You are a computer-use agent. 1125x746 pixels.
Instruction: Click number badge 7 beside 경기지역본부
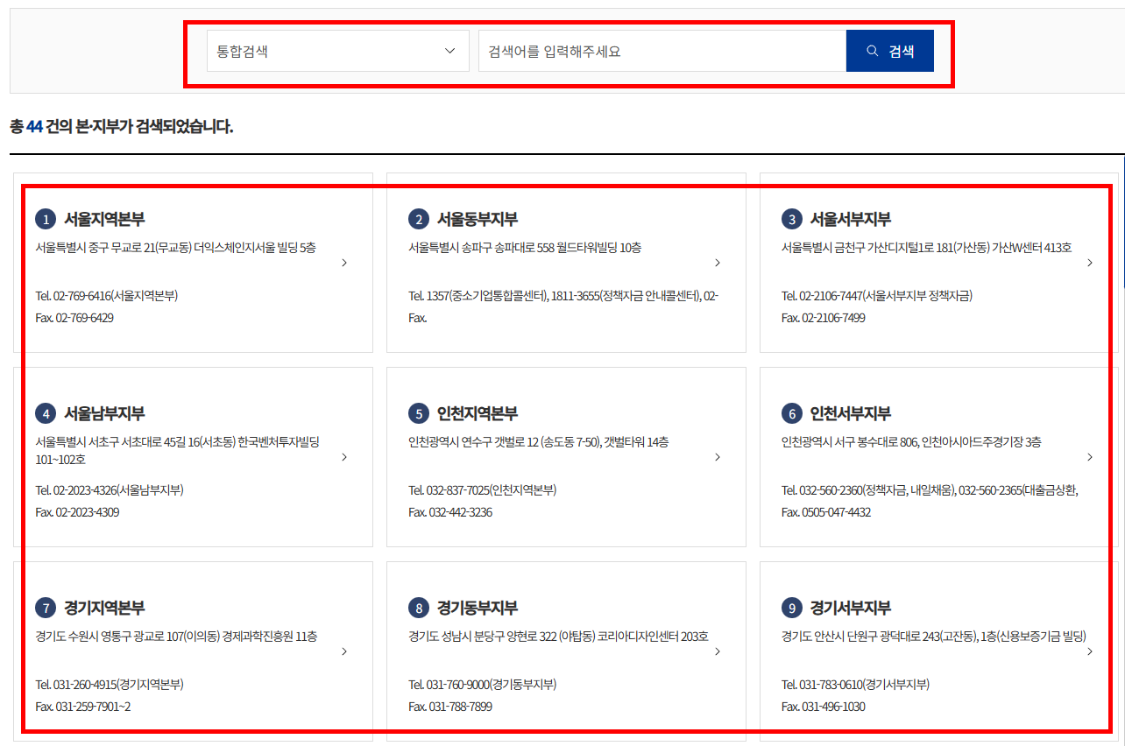[x=46, y=608]
